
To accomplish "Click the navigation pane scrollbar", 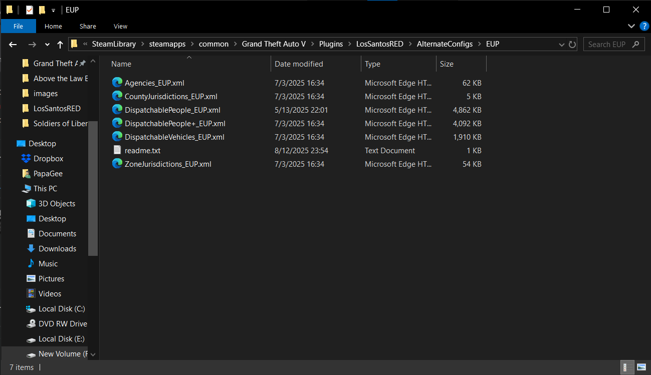I will coord(93,188).
